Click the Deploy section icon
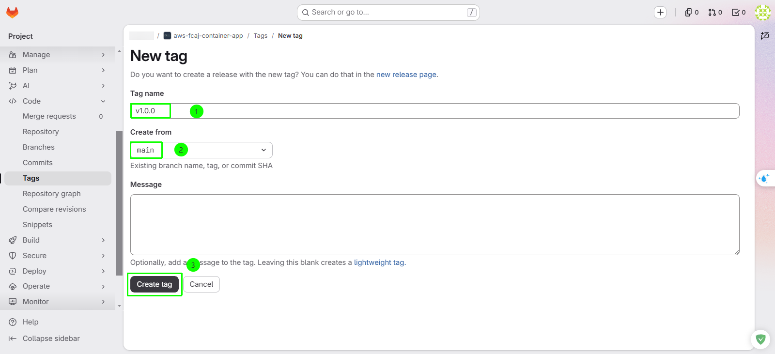Image resolution: width=775 pixels, height=354 pixels. [x=13, y=271]
